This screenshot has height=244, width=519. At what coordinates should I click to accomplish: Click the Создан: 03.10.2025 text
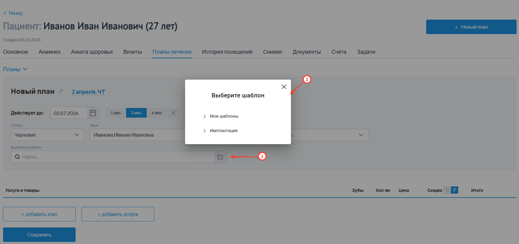click(x=22, y=40)
